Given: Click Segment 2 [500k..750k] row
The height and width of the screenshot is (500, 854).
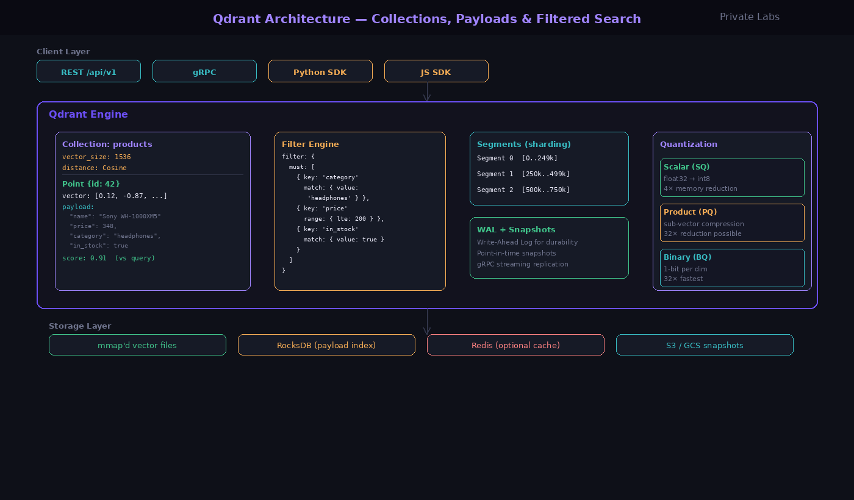Looking at the screenshot, I should click(x=523, y=190).
